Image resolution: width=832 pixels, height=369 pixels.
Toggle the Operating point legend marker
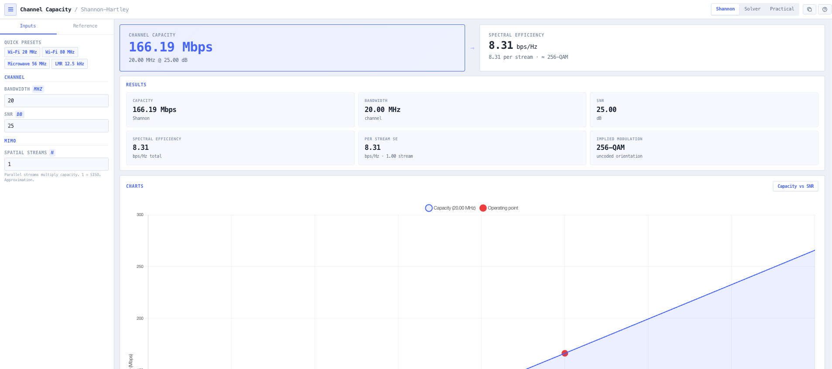click(x=483, y=208)
